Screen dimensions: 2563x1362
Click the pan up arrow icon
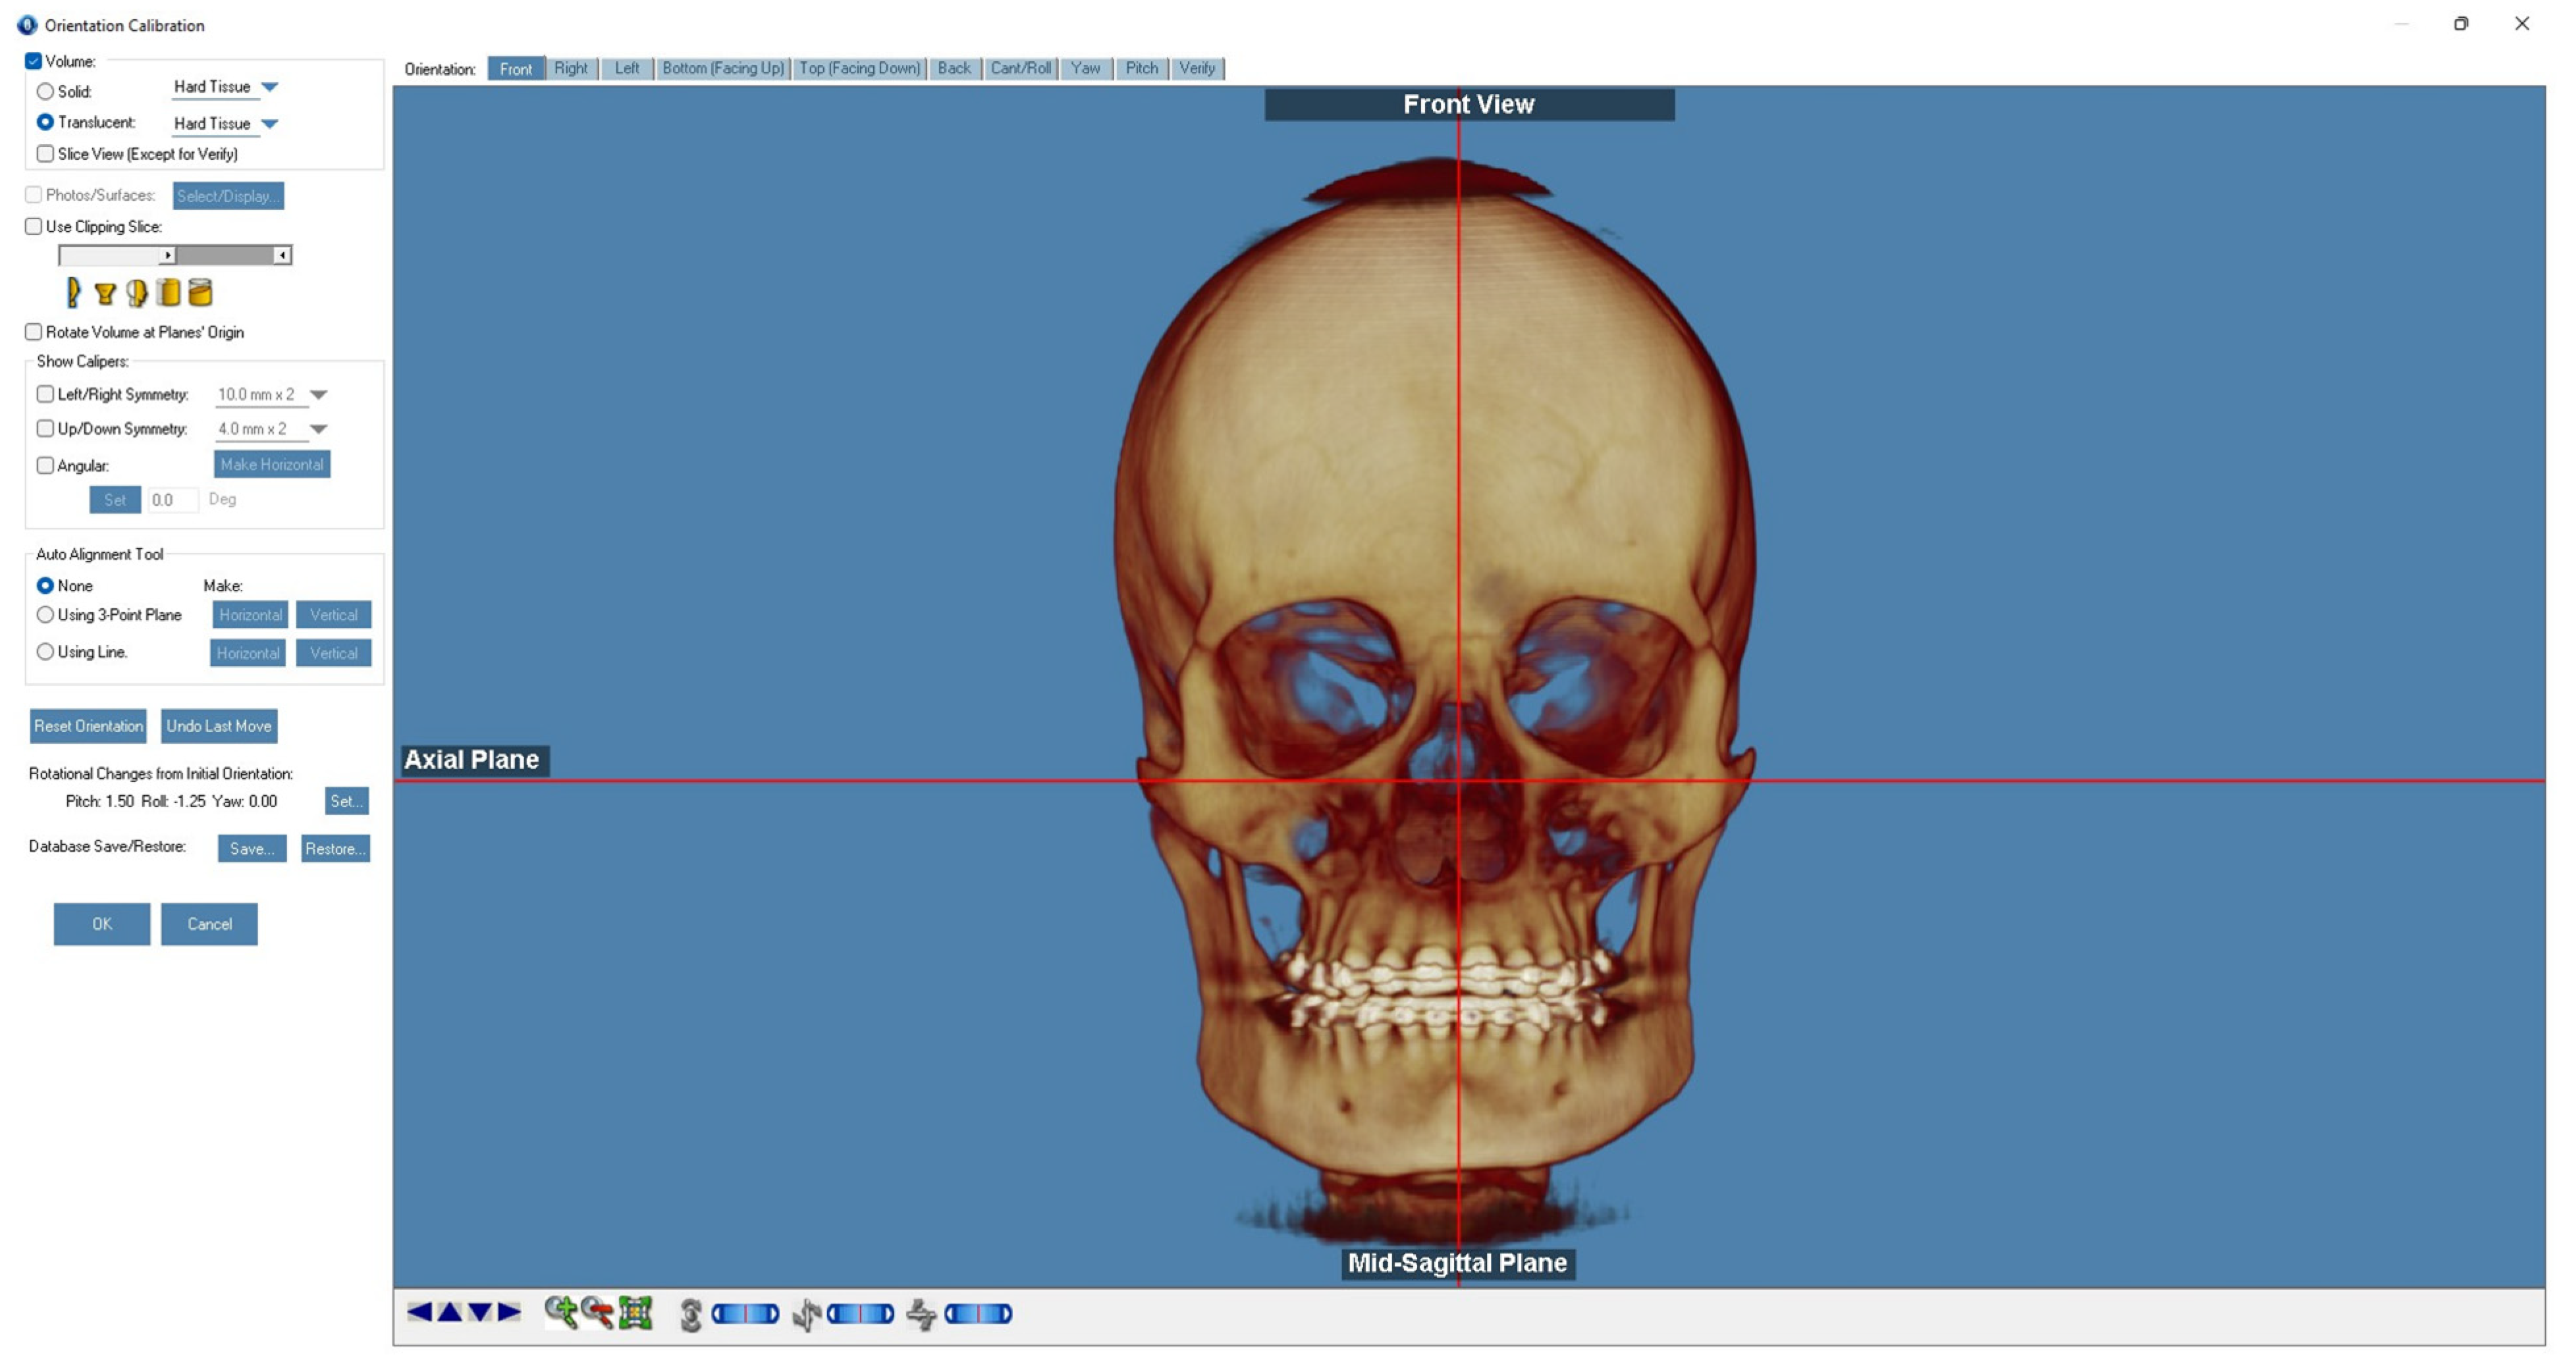click(450, 1312)
